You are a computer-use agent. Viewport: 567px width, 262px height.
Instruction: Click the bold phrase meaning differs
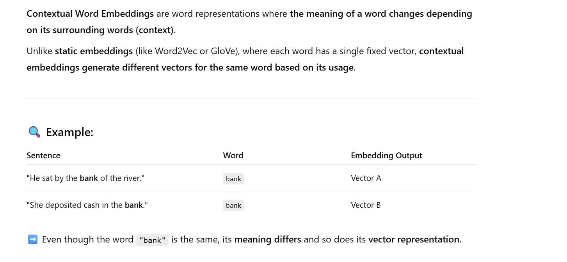[267, 239]
